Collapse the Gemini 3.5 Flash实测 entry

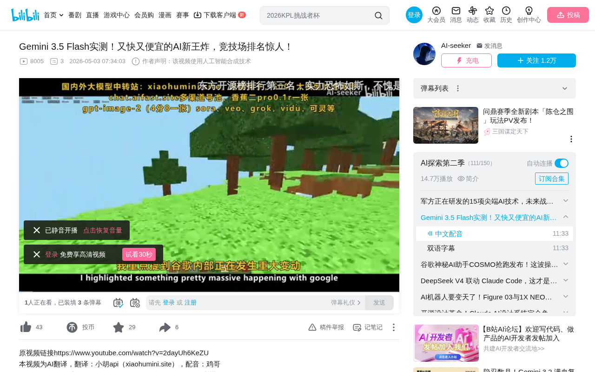(566, 217)
